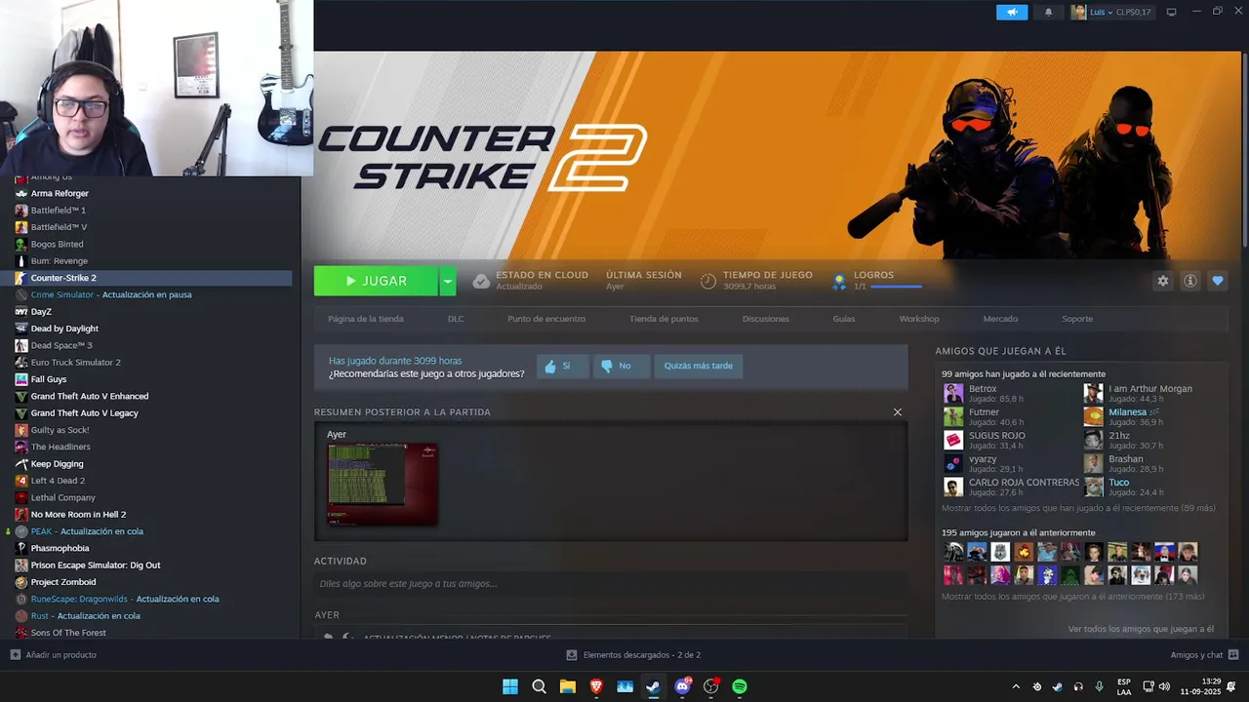Recommend the game with the Sí button
This screenshot has height=702, width=1249.
(563, 366)
